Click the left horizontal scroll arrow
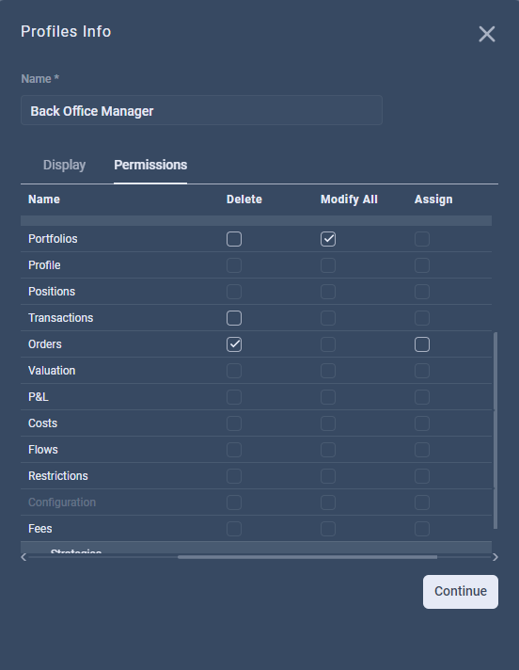The height and width of the screenshot is (670, 519). click(x=24, y=557)
